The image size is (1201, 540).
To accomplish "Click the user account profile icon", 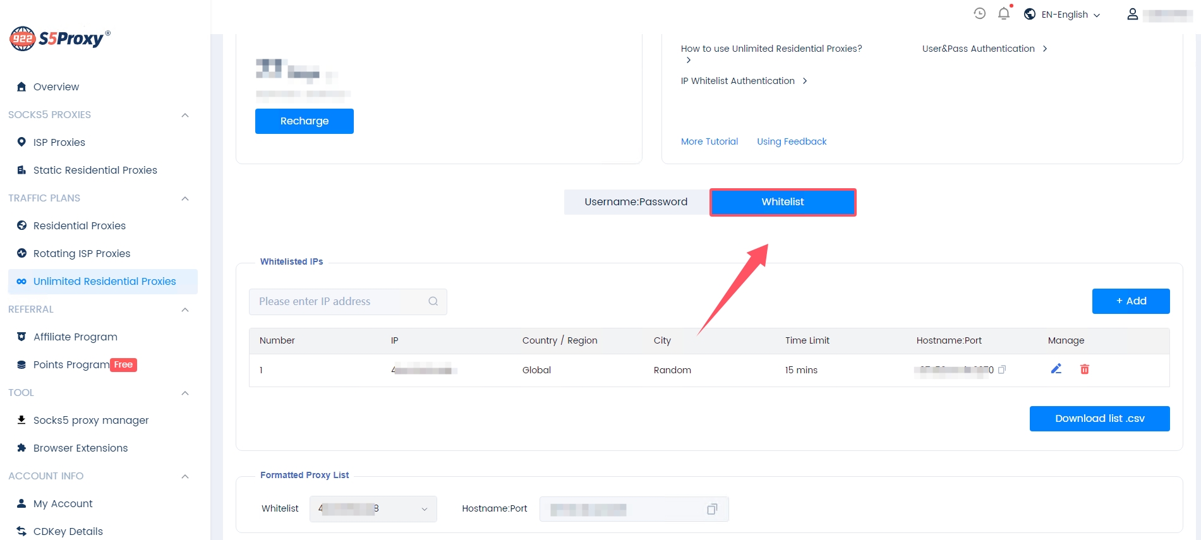I will pyautogui.click(x=1132, y=14).
